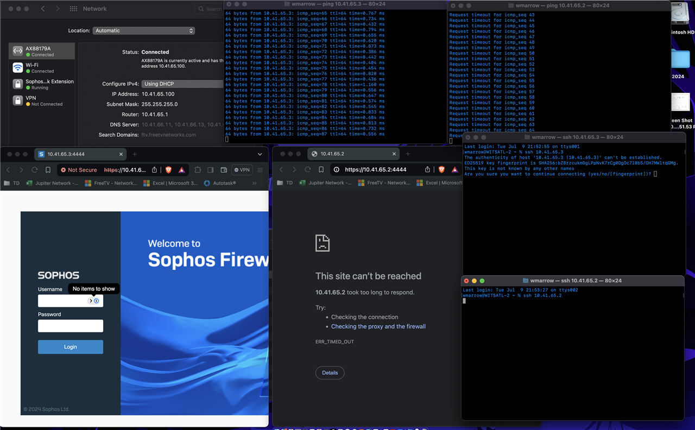Screen dimensions: 695x430
Task: Select the Sophos network extension service
Action: click(x=42, y=84)
